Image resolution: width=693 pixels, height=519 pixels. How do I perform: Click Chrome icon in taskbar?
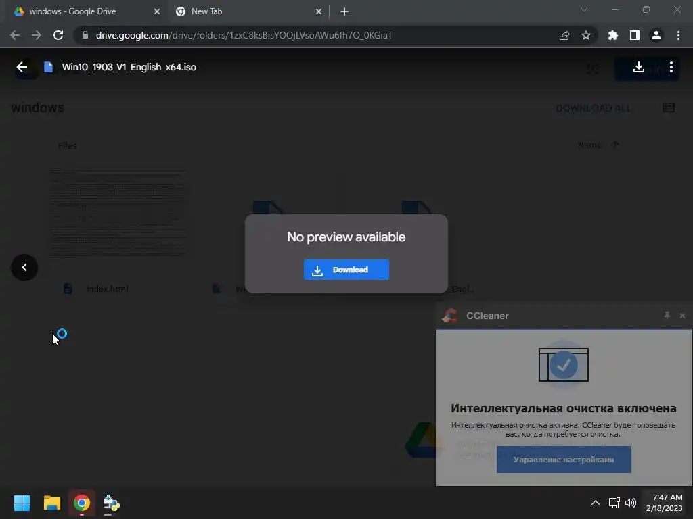pyautogui.click(x=82, y=503)
